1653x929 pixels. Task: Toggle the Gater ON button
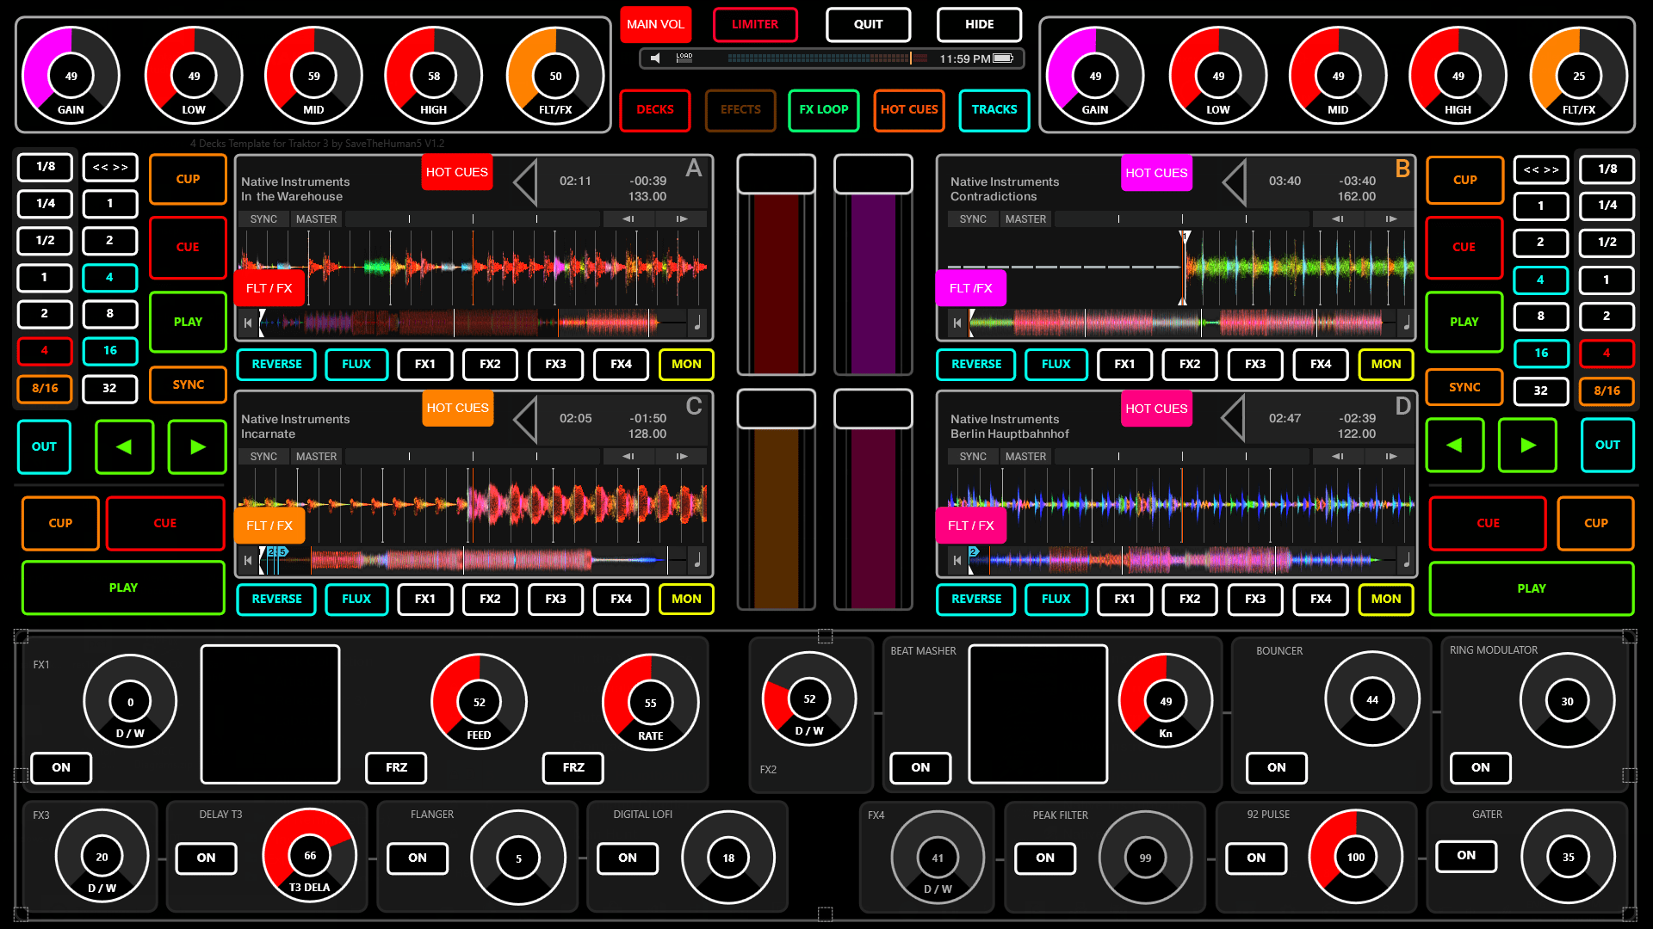[x=1466, y=855]
